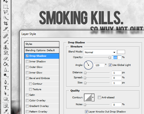
Task: Select the Magic Wand tool
Action: pos(6,18)
